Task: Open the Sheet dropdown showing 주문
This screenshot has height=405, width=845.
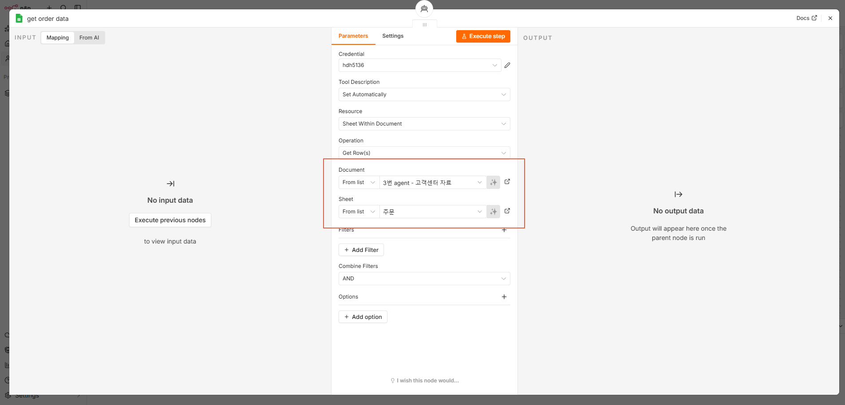Action: [x=433, y=212]
